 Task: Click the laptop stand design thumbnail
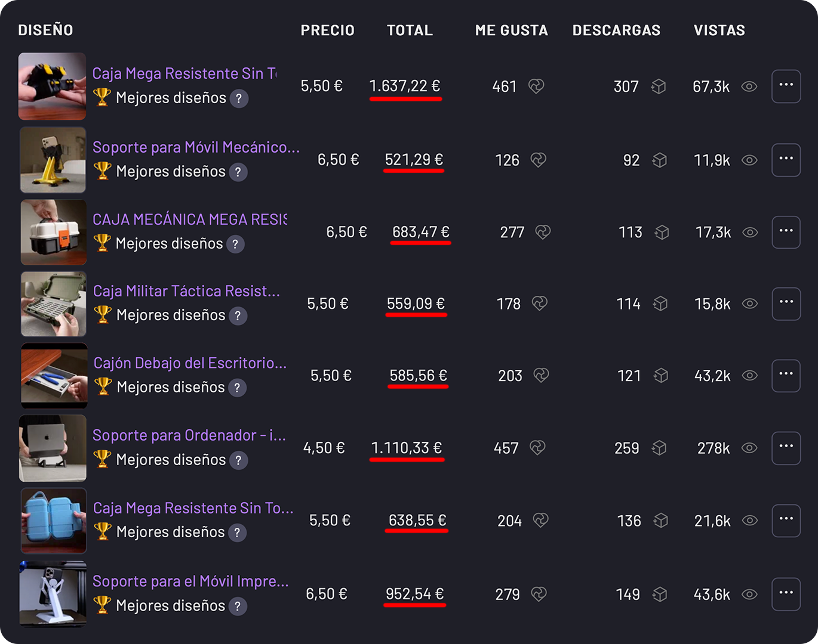point(53,448)
